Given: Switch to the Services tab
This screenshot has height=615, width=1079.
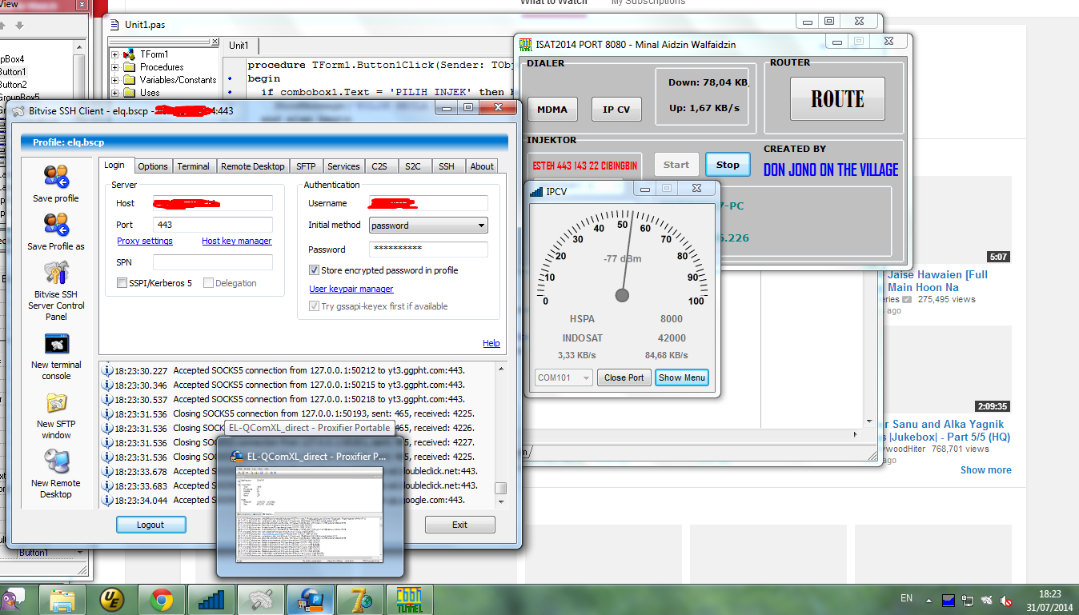Looking at the screenshot, I should click(343, 166).
